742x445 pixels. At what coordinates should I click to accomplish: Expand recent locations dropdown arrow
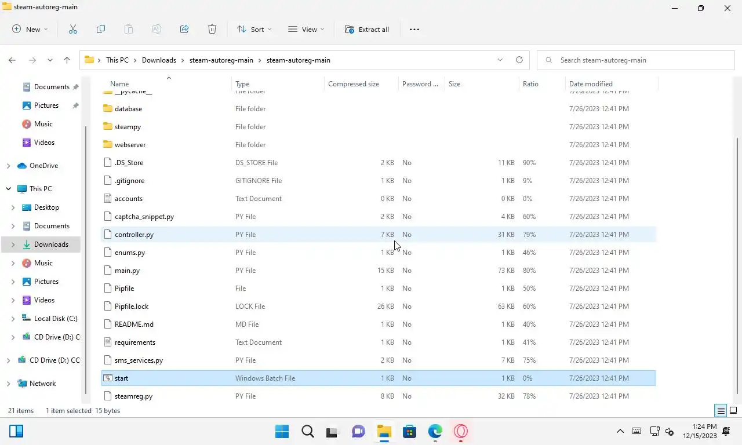[x=50, y=60]
